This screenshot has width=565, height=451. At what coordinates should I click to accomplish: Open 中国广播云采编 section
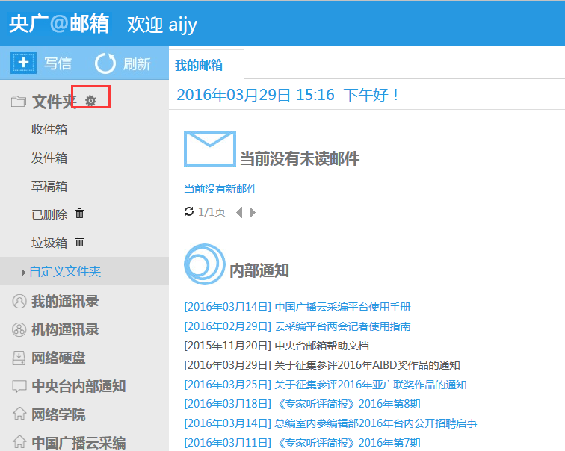coord(78,442)
